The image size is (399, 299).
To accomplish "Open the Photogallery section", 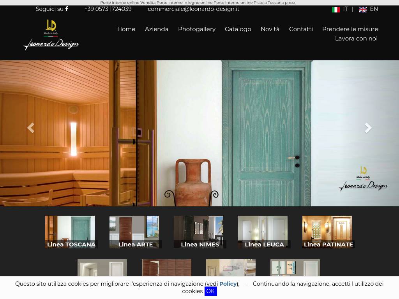I will 197,29.
